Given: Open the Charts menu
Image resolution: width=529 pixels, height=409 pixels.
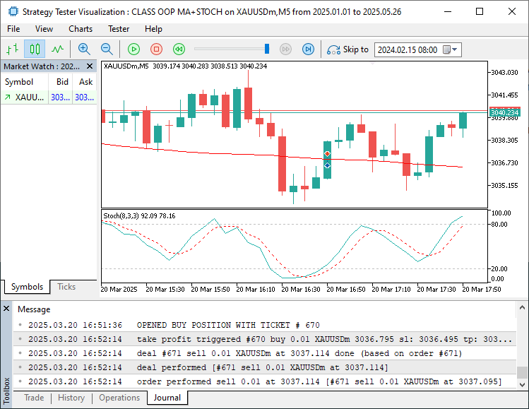Looking at the screenshot, I should (81, 29).
